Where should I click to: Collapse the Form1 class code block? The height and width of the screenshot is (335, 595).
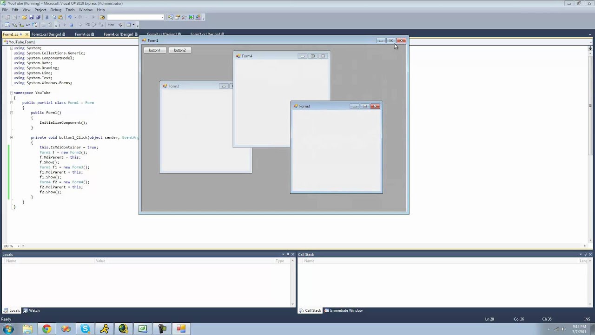tap(12, 102)
